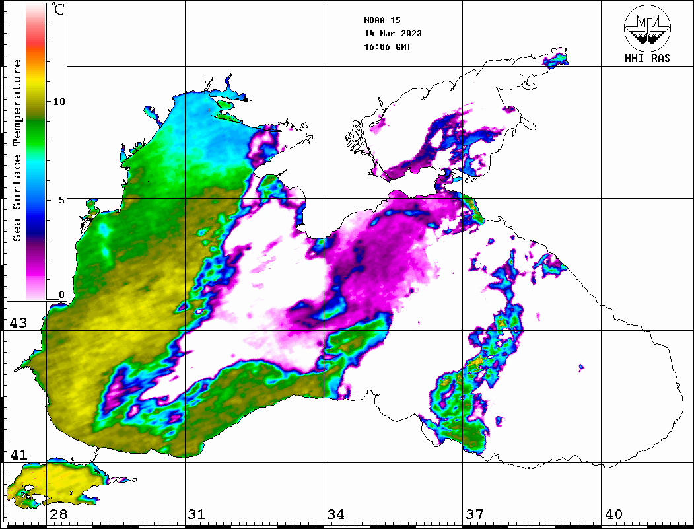Click the time 16:06 GMT

click(387, 47)
